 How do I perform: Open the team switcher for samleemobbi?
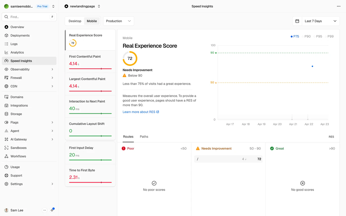(53, 6)
